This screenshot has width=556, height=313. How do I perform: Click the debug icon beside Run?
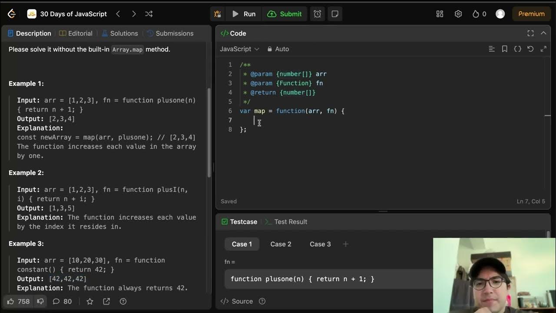[218, 14]
